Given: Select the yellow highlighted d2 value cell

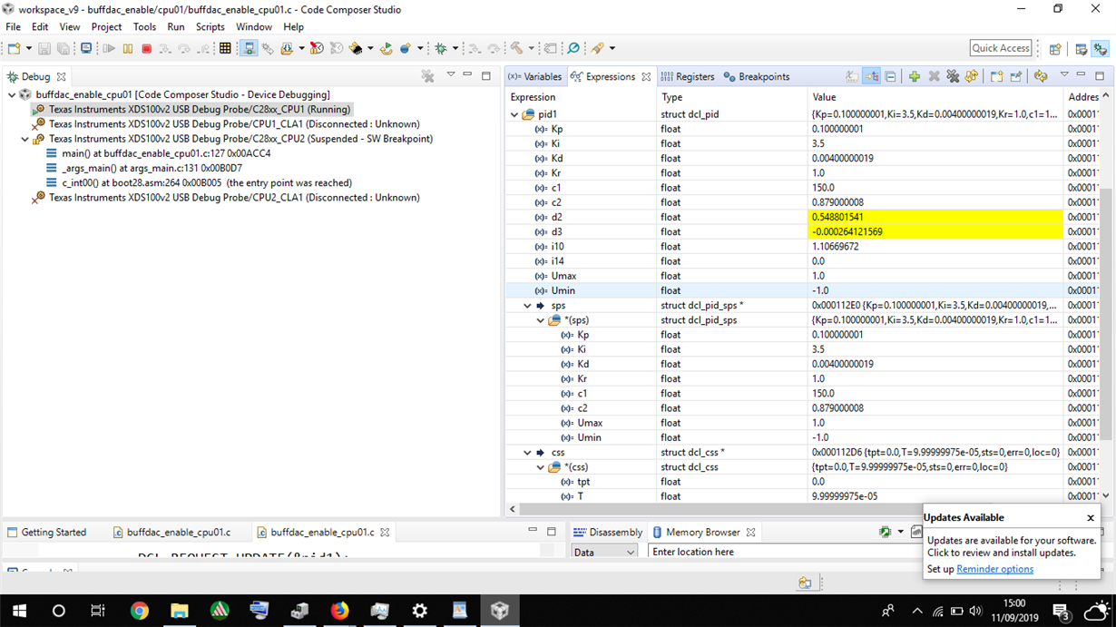Looking at the screenshot, I should click(935, 218).
